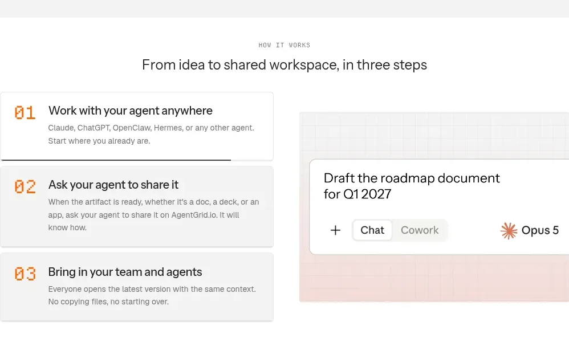The width and height of the screenshot is (569, 346).
Task: Switch to Cowork mode
Action: click(x=420, y=230)
